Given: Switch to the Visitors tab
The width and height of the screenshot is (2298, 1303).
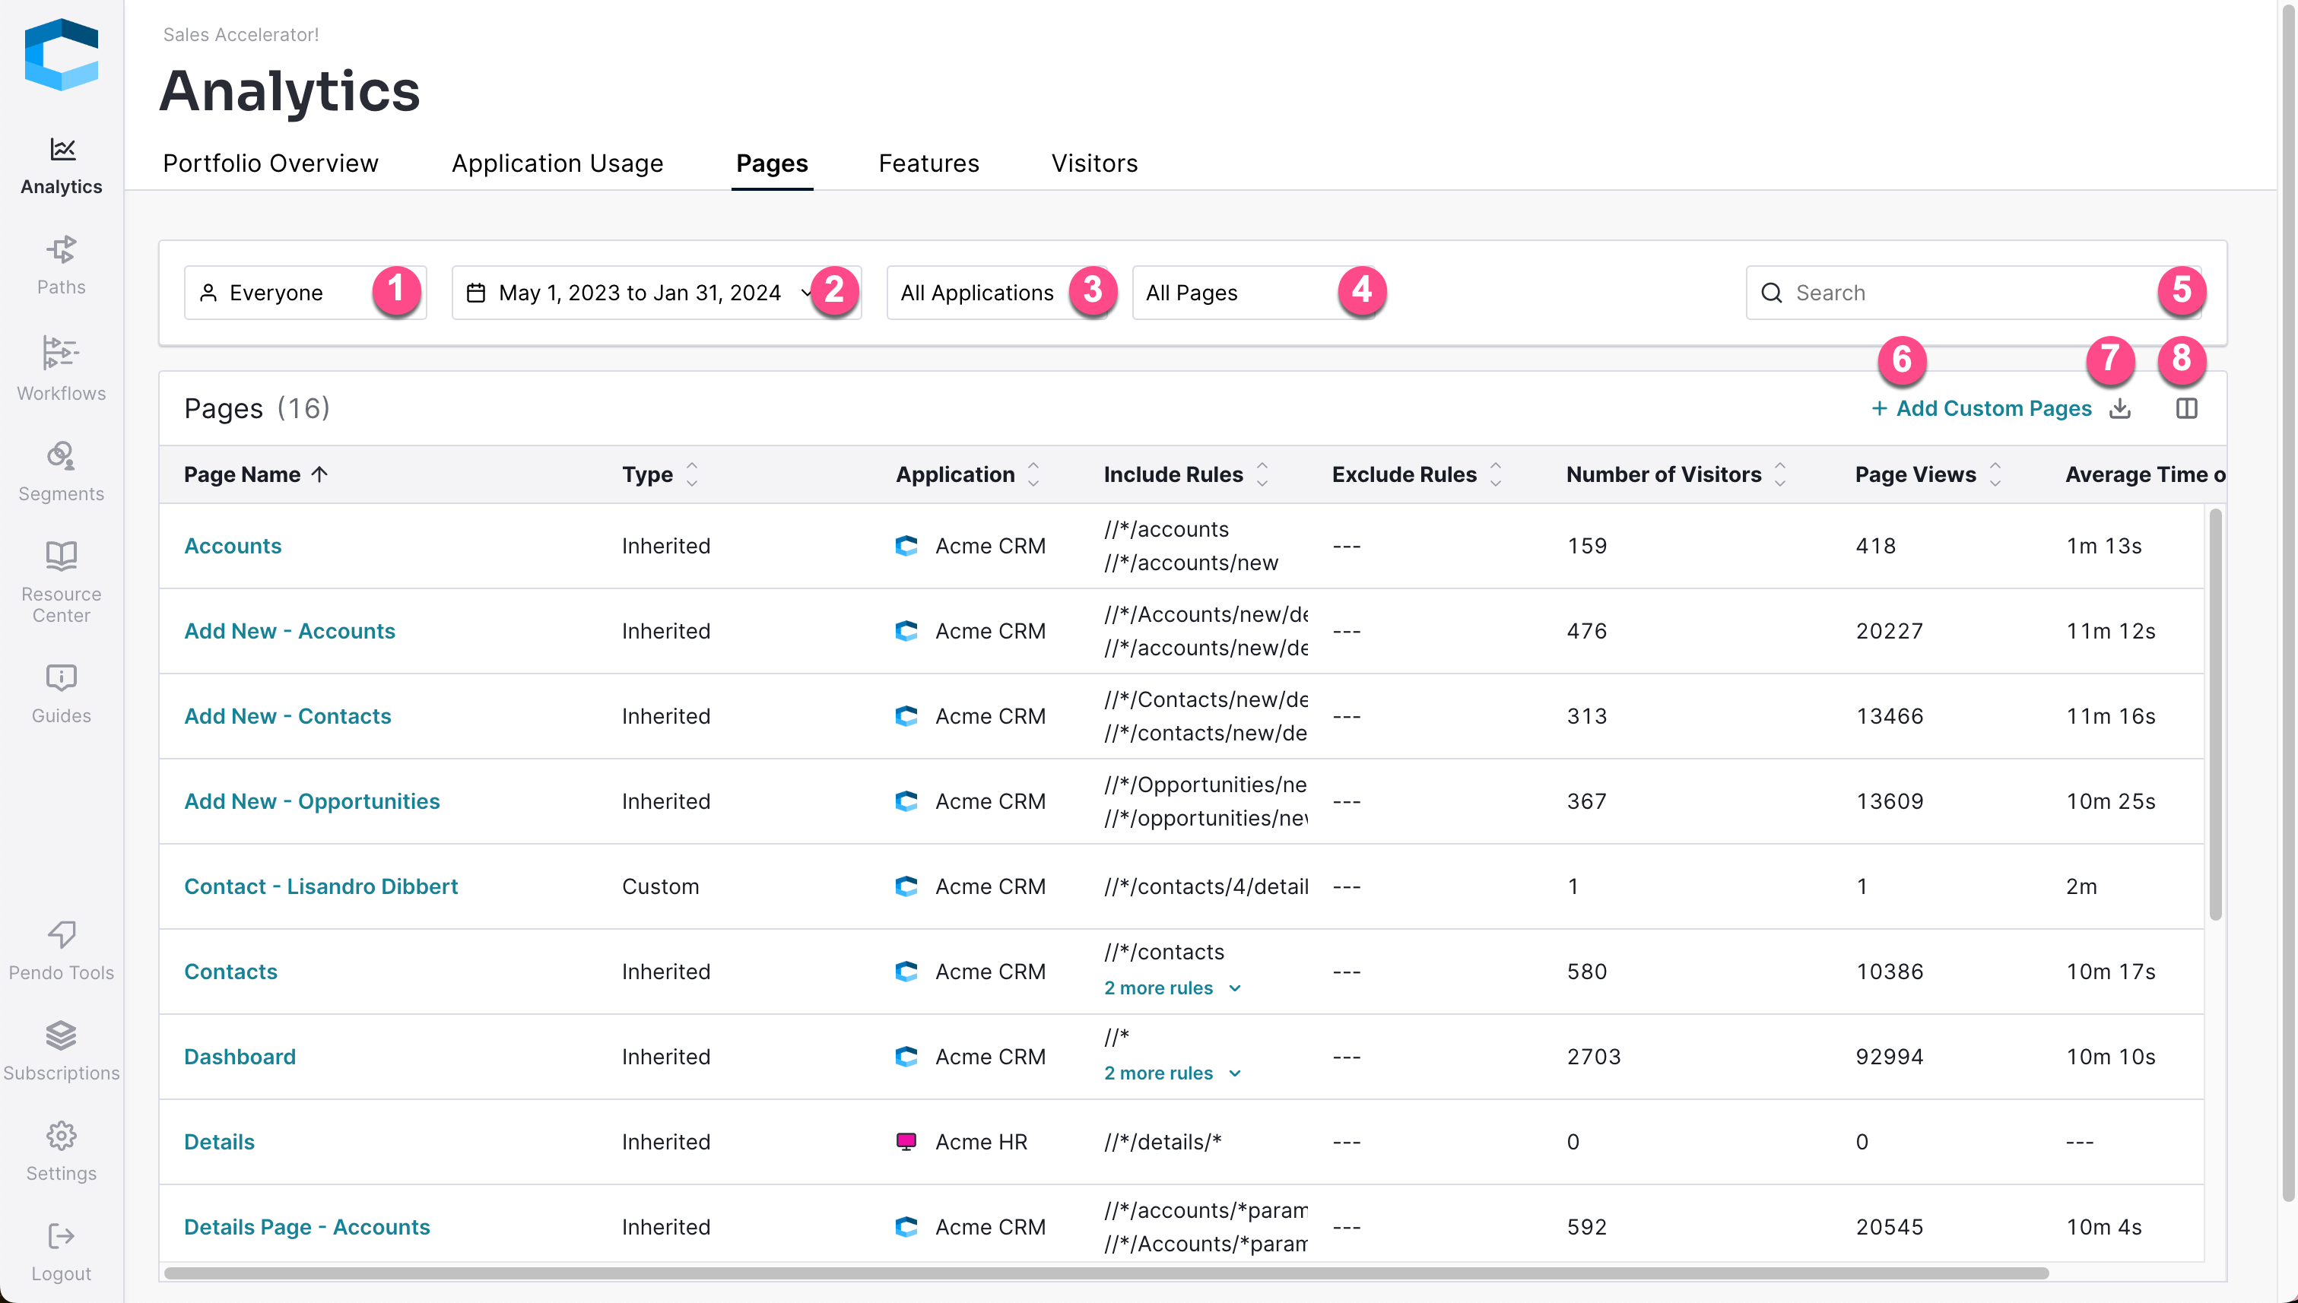Looking at the screenshot, I should click(1094, 163).
